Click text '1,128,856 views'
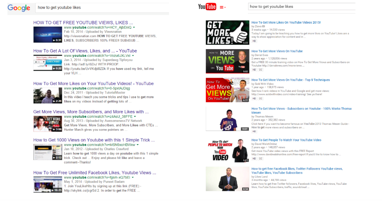This screenshot has width=382, height=201. click(x=277, y=59)
